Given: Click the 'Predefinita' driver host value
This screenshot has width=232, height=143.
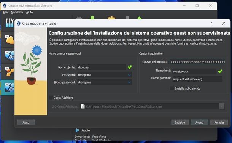Looking at the screenshot, I should [99, 137].
